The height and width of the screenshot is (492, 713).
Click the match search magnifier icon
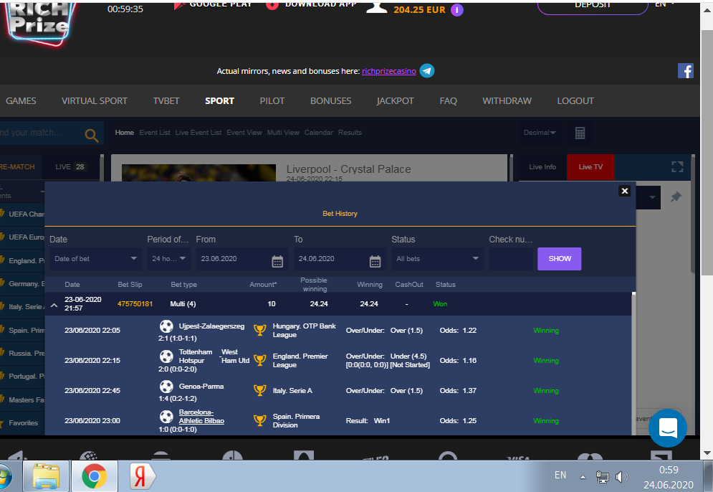(92, 135)
